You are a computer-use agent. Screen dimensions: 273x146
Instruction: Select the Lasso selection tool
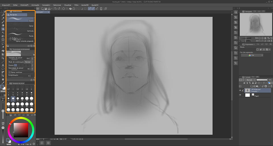click(x=3, y=43)
